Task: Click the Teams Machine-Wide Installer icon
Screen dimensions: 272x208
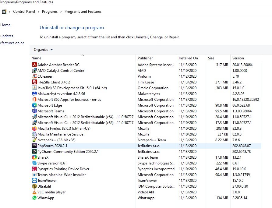Action: pos(34,175)
